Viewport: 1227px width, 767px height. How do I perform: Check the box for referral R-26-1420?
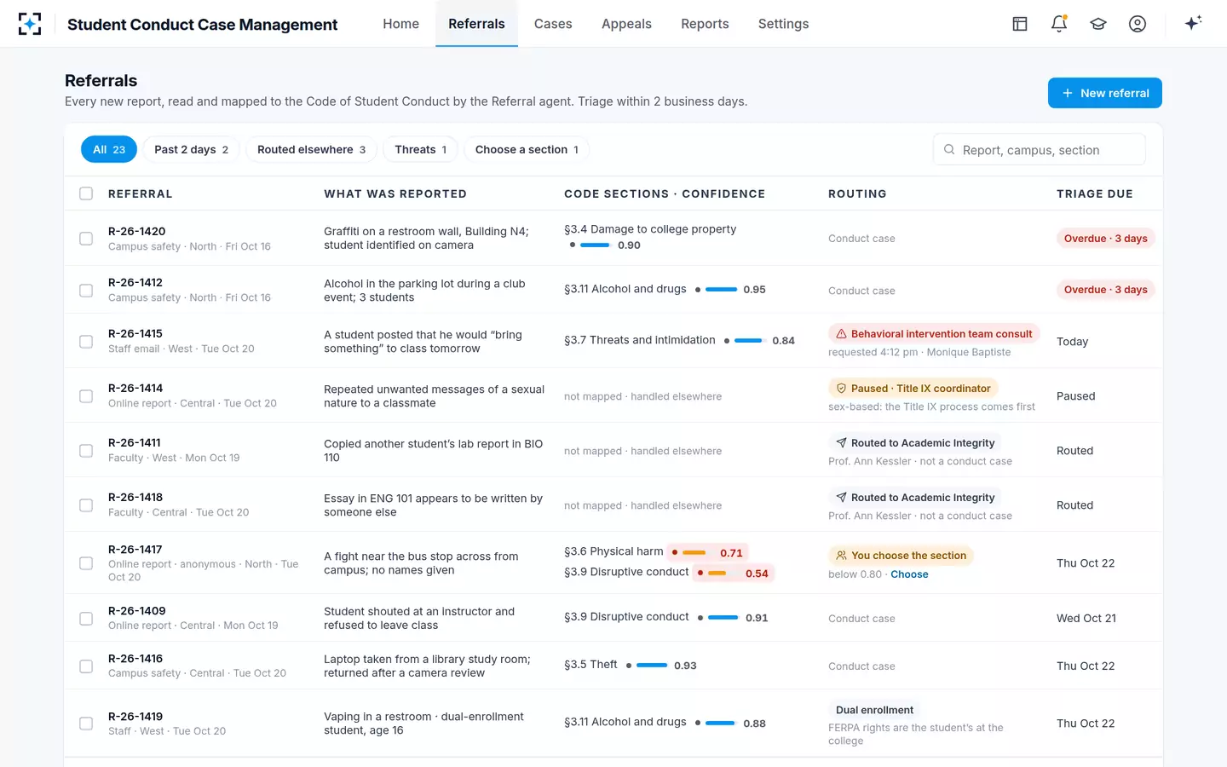pyautogui.click(x=86, y=239)
